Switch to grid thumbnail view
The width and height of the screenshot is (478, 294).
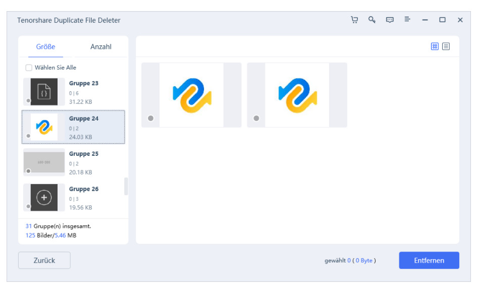(435, 46)
